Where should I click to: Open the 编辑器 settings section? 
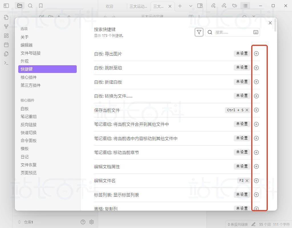point(27,45)
